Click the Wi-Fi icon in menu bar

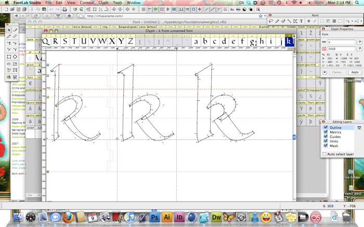point(294,3)
